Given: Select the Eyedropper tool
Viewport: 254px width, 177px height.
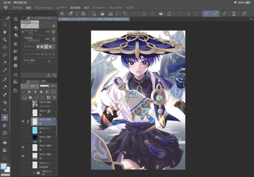Looking at the screenshot, I should (5, 70).
